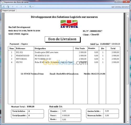131x125 pixels.
Task: Click the Nouveau Solde label
Action: pyautogui.click(x=95, y=116)
